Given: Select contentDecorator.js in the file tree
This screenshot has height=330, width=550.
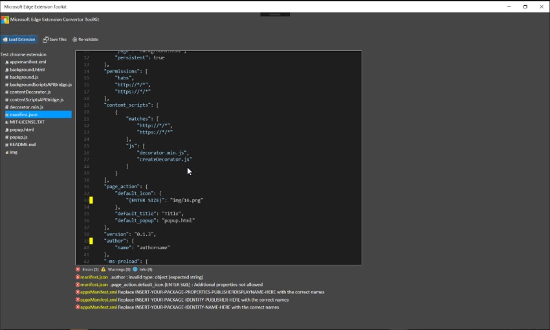Looking at the screenshot, I should [x=30, y=92].
